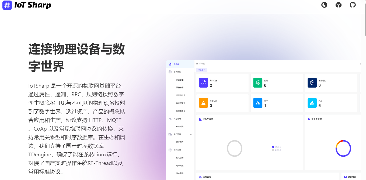
Task: Click the 产品管理 menu group label
Action: 177,118
